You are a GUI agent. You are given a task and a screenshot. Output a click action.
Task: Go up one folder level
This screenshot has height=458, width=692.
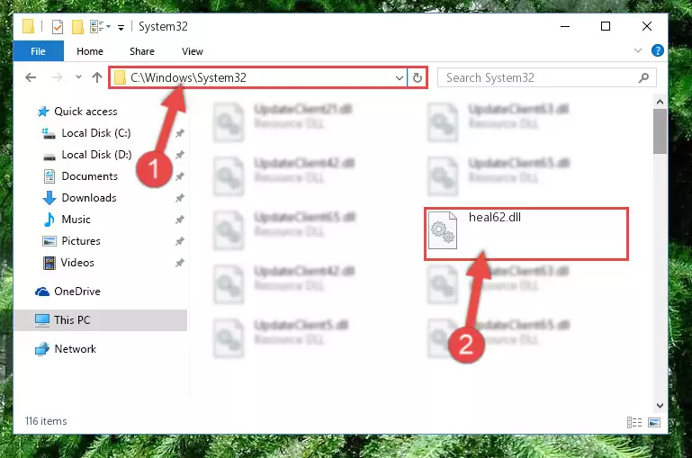[x=97, y=77]
